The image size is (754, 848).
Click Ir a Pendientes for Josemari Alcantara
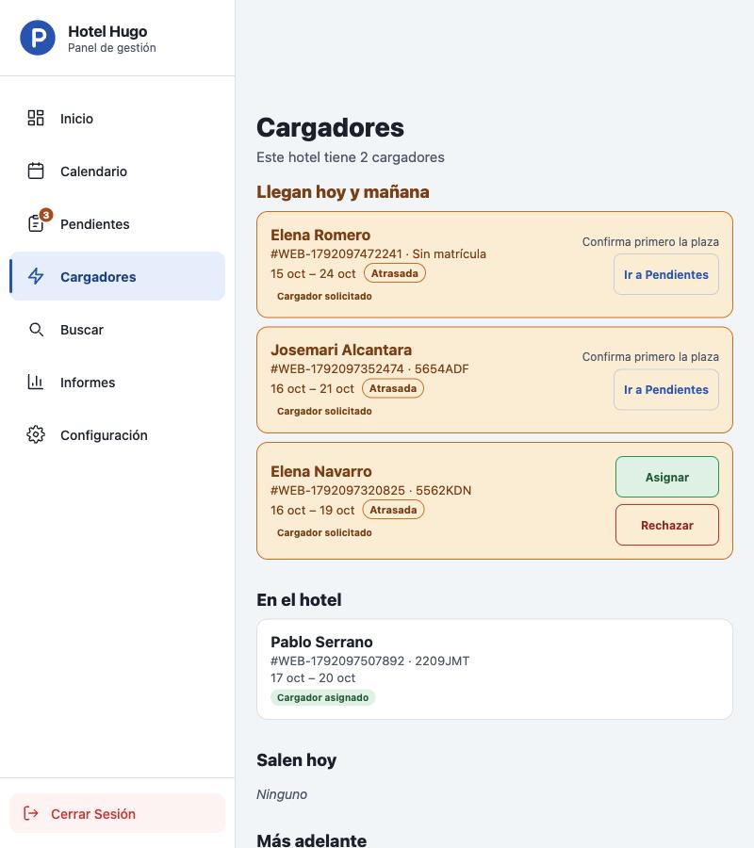(665, 389)
